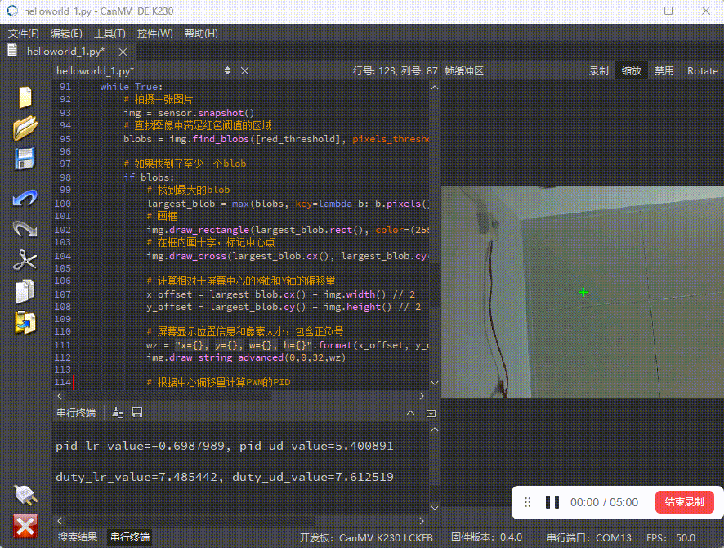
Task: Grab the recording widget drag handle dots
Action: [528, 502]
